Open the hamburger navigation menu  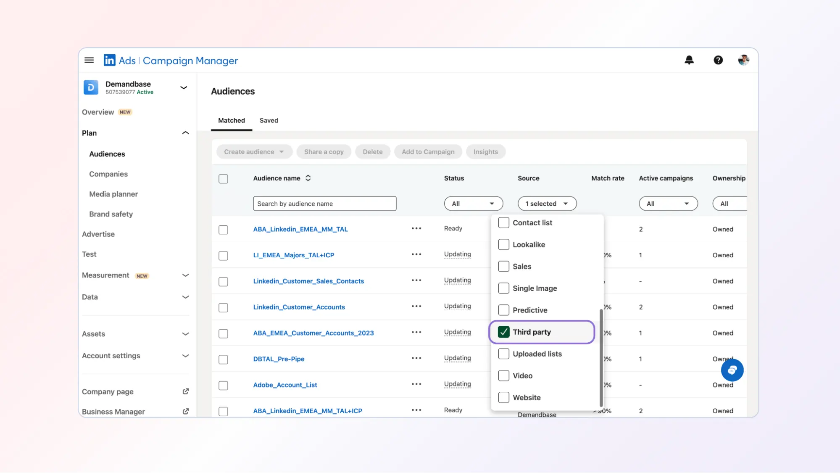point(89,60)
